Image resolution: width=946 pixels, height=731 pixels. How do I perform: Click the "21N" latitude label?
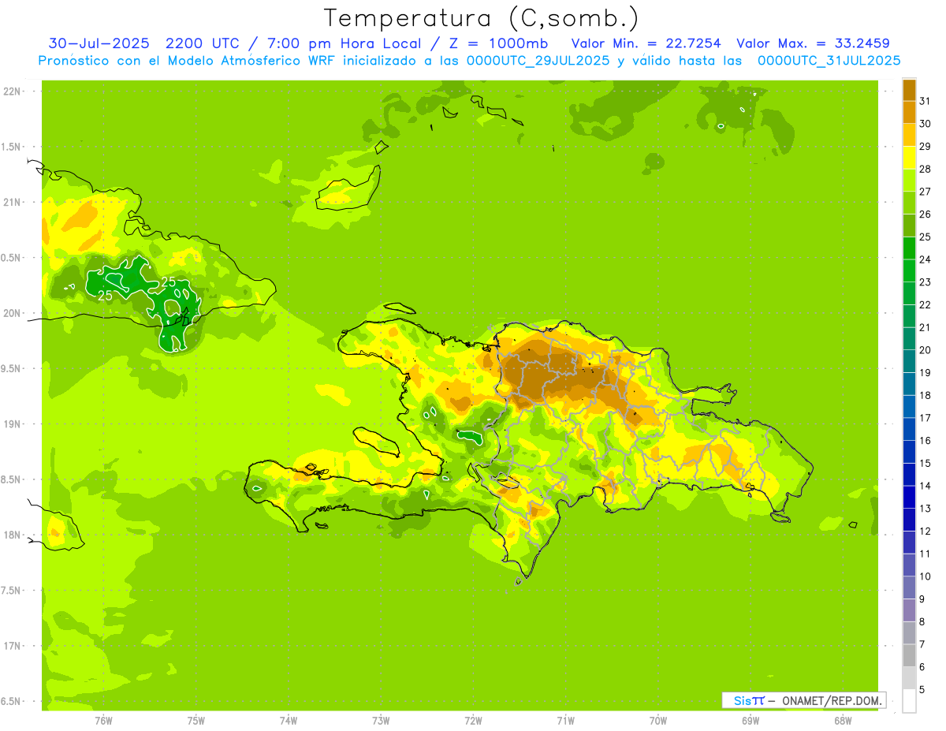point(11,202)
